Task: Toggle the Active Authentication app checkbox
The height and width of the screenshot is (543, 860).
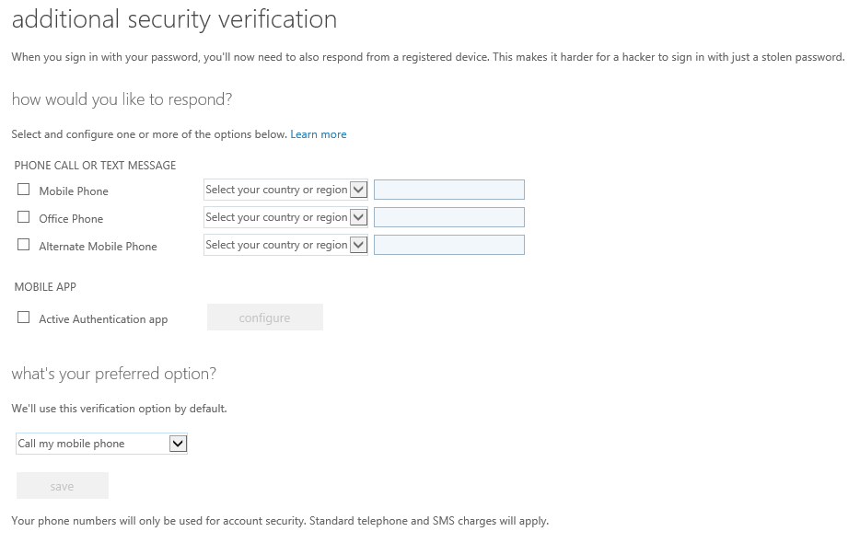Action: pyautogui.click(x=24, y=318)
